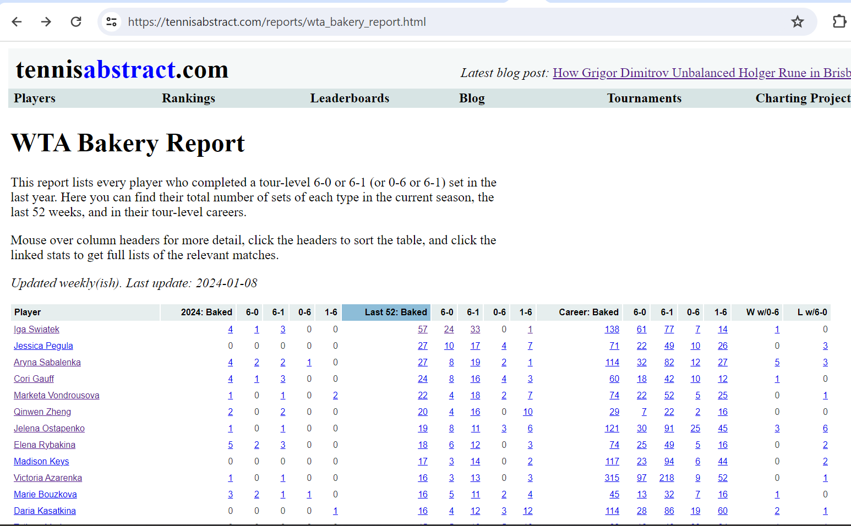Open the Tournaments menu item
Viewport: 851px width, 526px height.
click(x=644, y=98)
